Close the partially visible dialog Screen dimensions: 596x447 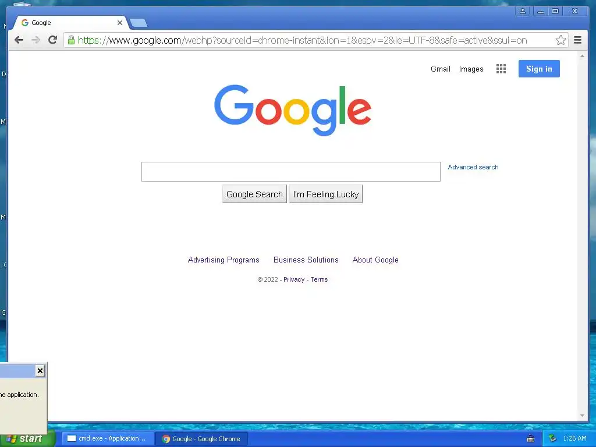pyautogui.click(x=40, y=371)
